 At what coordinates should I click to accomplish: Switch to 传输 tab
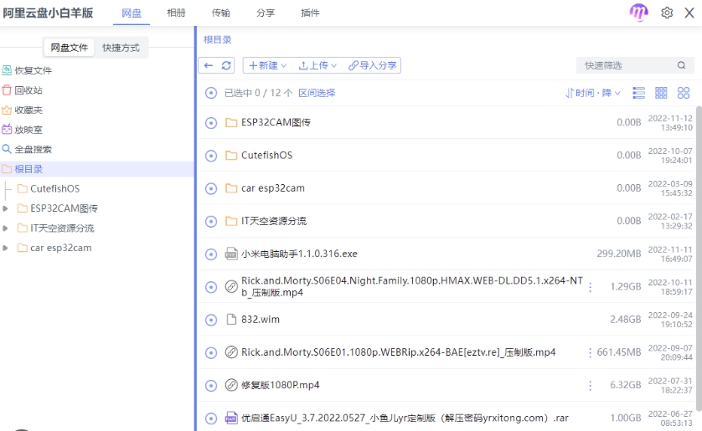click(x=220, y=13)
